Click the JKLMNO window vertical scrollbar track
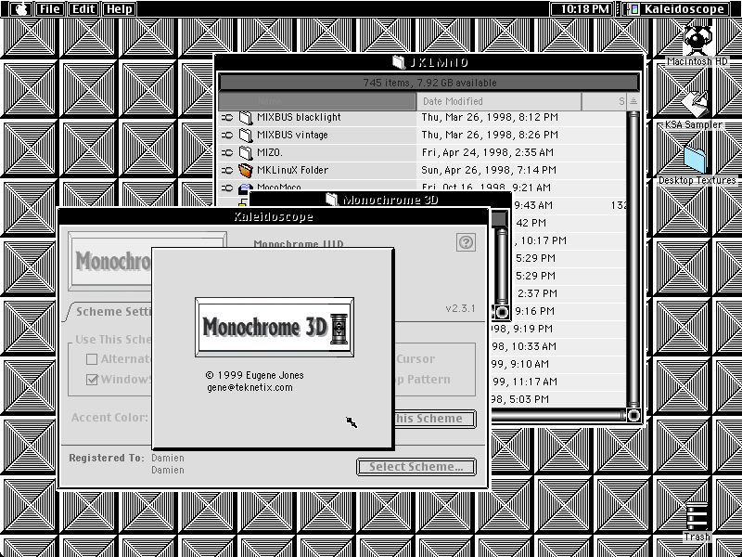 click(633, 258)
